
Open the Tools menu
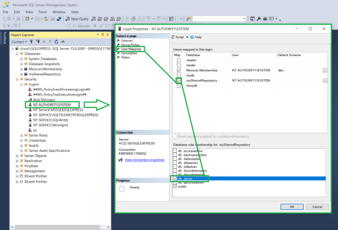[41, 11]
